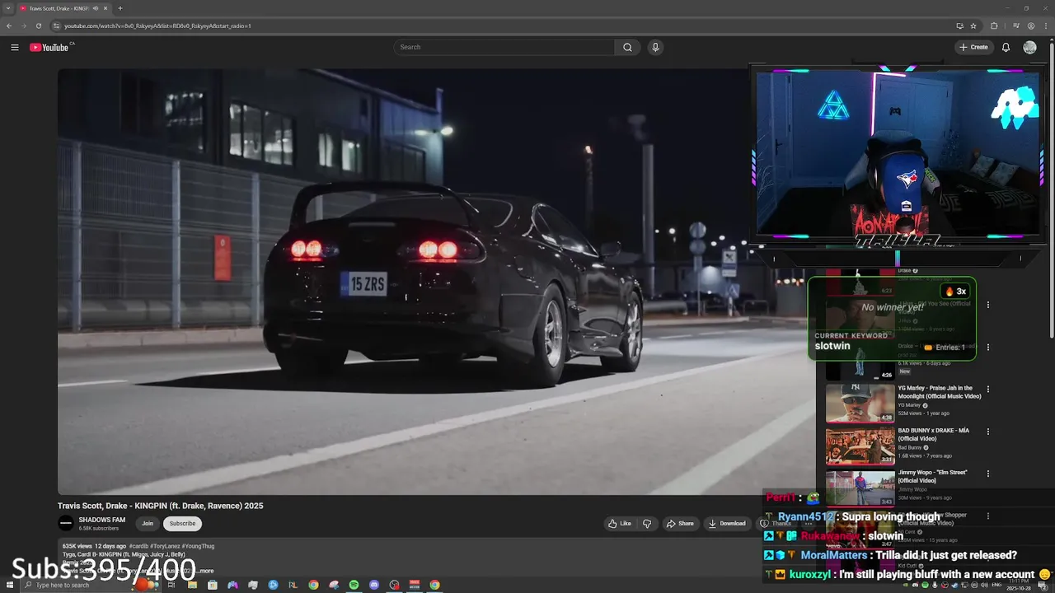Bookmark this page with star icon

tap(973, 26)
